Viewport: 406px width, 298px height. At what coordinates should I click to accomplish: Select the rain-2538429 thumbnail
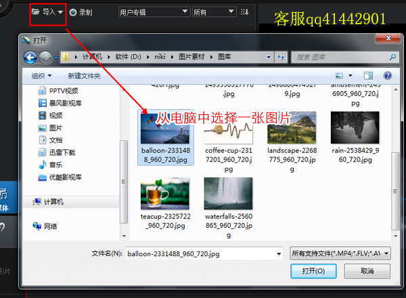pyautogui.click(x=355, y=128)
